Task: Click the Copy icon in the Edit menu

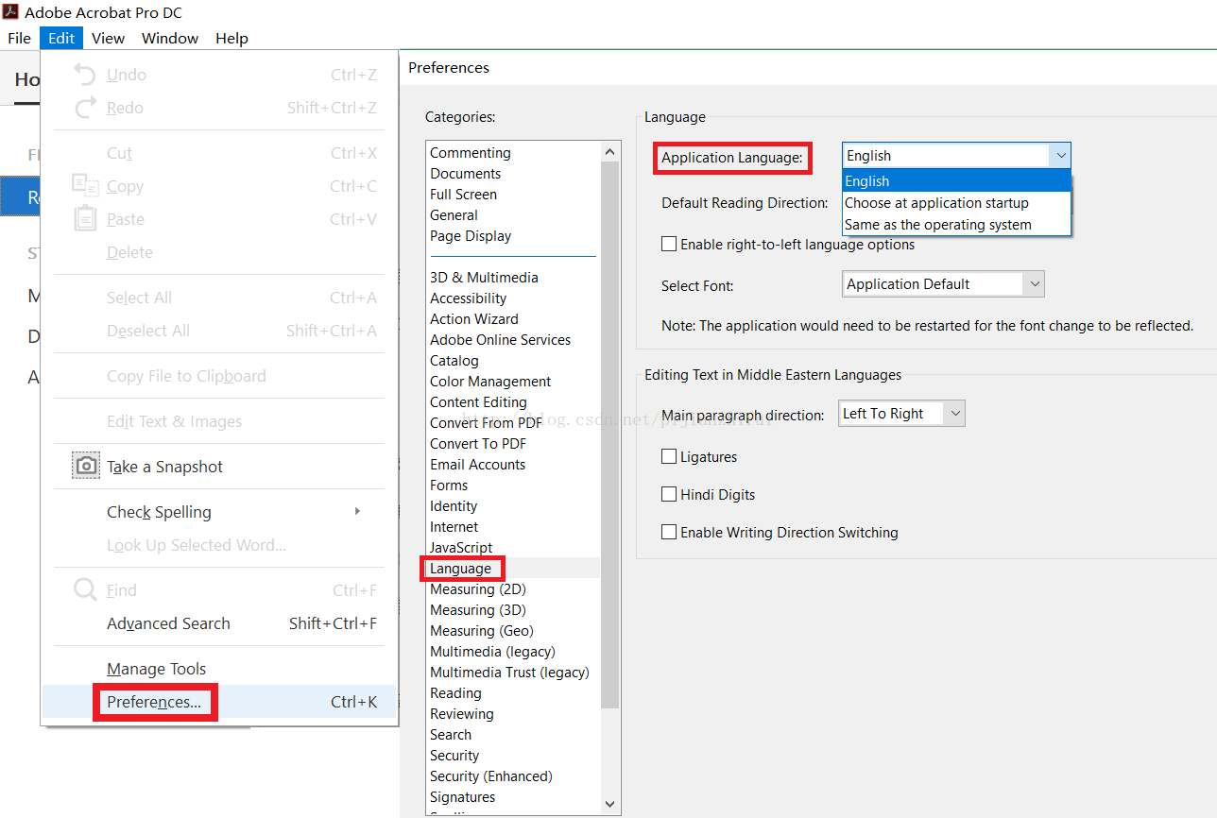Action: pyautogui.click(x=85, y=185)
